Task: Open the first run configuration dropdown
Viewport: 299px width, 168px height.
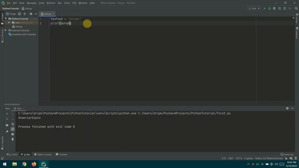Action: tap(254, 8)
